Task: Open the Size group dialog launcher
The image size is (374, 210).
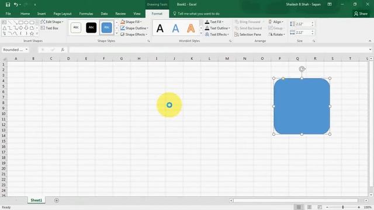Action: 314,41
